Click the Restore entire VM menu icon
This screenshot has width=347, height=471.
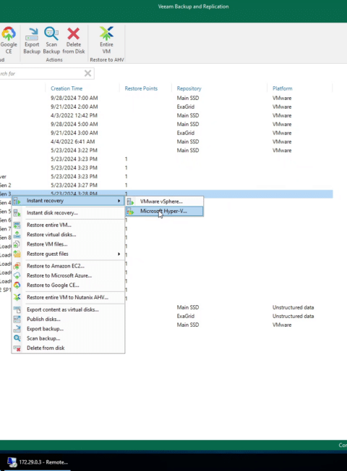(17, 225)
